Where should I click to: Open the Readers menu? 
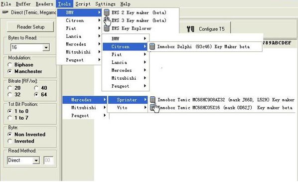(x=44, y=4)
